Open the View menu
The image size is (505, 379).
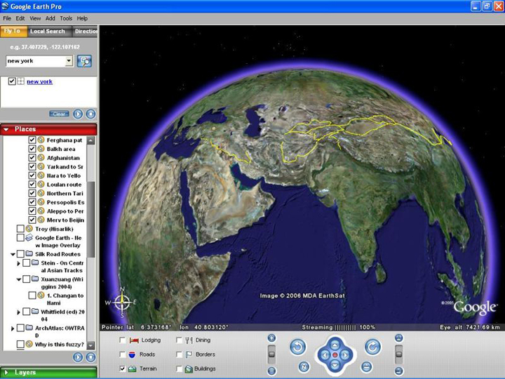tap(35, 18)
